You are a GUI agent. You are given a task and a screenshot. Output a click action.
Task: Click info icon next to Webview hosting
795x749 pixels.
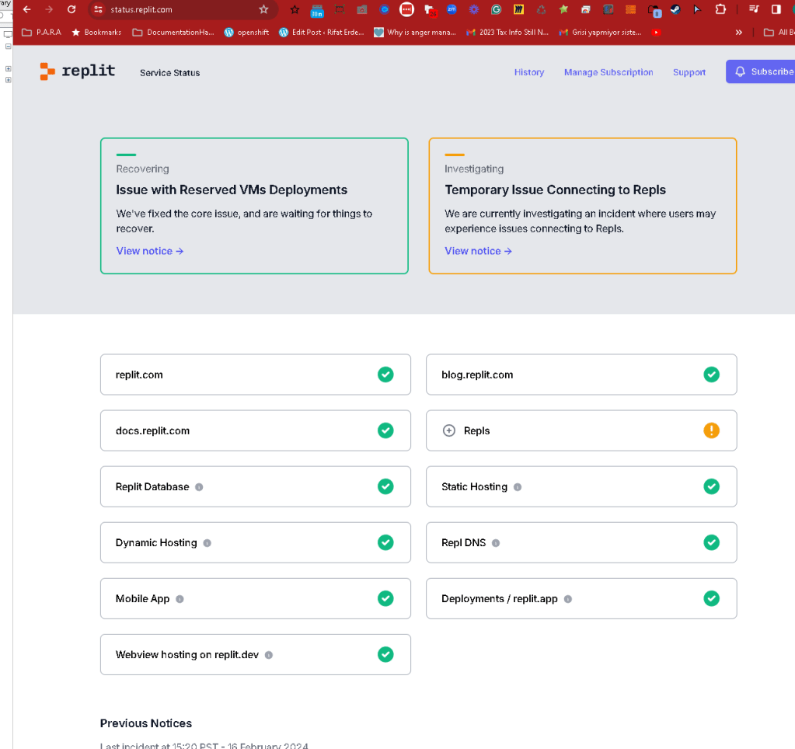(269, 655)
